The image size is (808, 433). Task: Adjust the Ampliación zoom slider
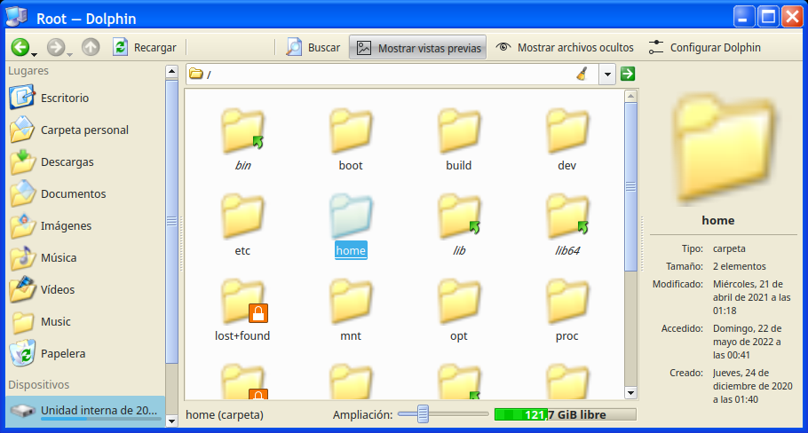click(x=423, y=414)
